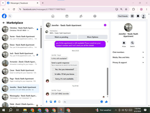Open the notifications bell in Facebook header
Image resolution: width=150 pixels, height=113 pixels.
pyautogui.click(x=138, y=16)
